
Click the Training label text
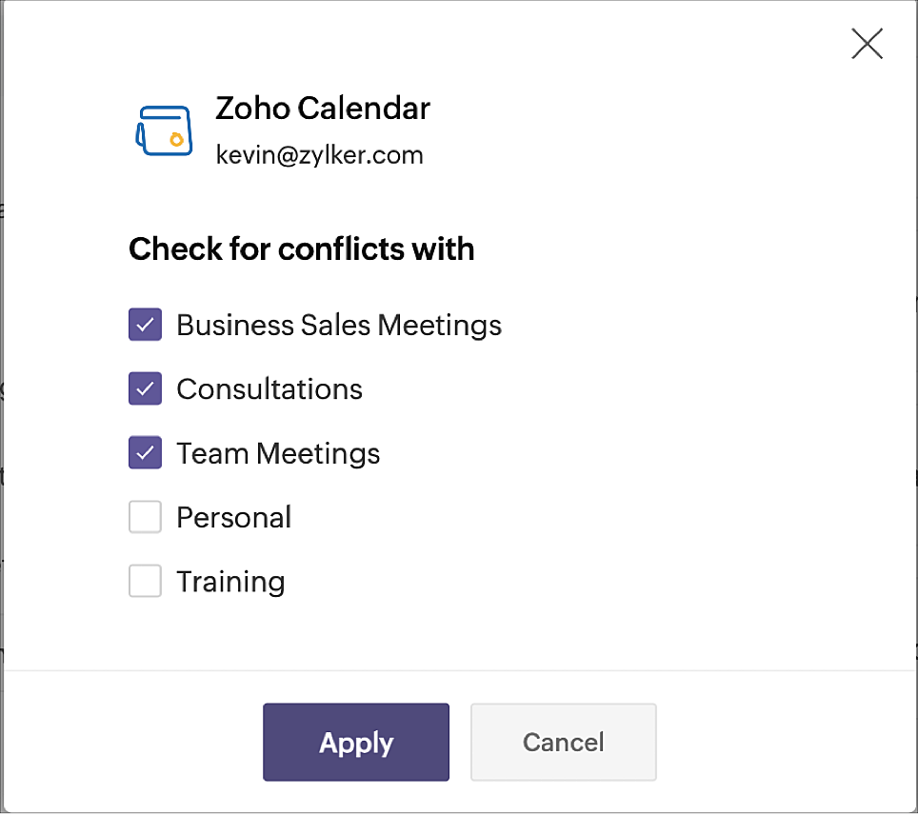click(x=230, y=583)
